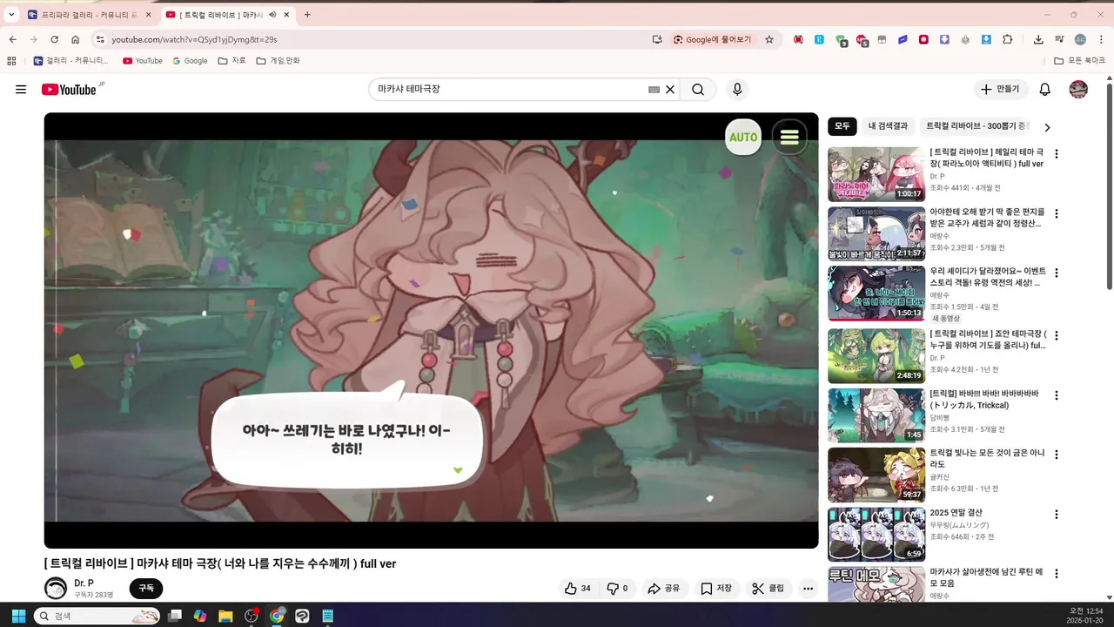Click the 클립 clip button

[768, 589]
